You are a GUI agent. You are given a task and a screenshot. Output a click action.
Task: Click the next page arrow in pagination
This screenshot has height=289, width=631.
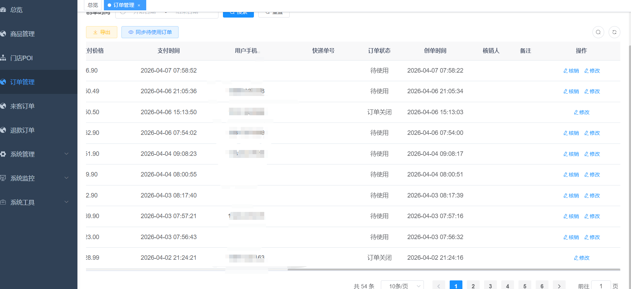(x=559, y=286)
